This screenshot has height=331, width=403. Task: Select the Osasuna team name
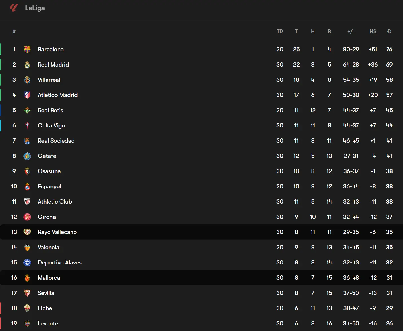pyautogui.click(x=49, y=171)
